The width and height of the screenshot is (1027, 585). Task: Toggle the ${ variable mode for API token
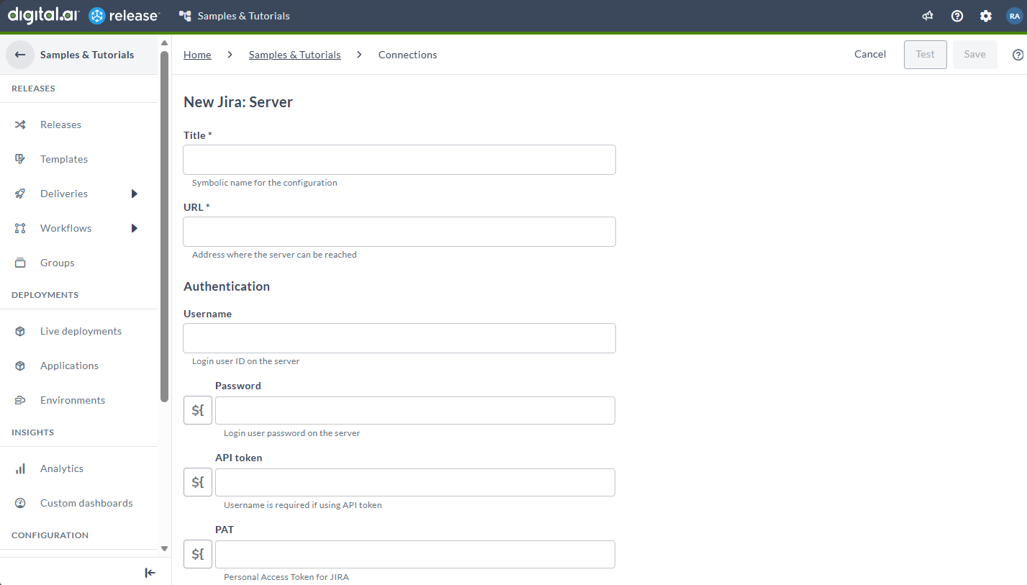(x=197, y=482)
